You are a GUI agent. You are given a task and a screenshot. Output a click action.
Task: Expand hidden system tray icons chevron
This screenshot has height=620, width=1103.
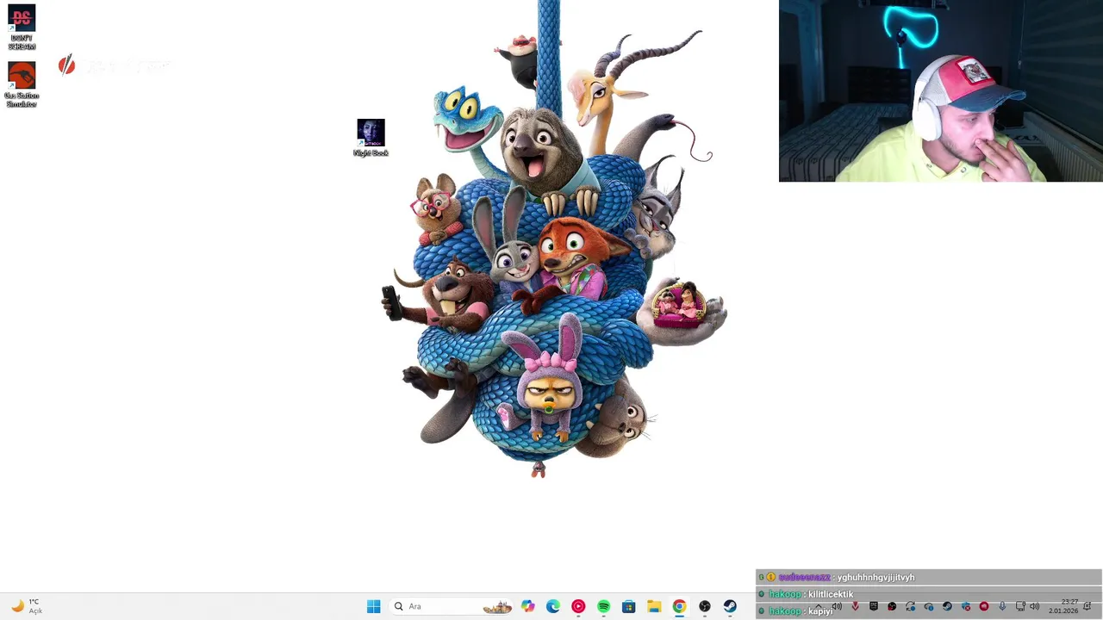coord(819,606)
